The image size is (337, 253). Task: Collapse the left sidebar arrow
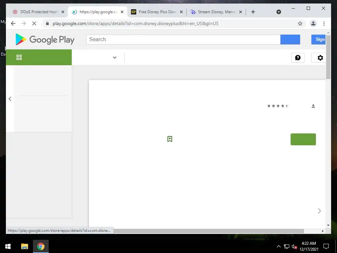click(x=10, y=99)
